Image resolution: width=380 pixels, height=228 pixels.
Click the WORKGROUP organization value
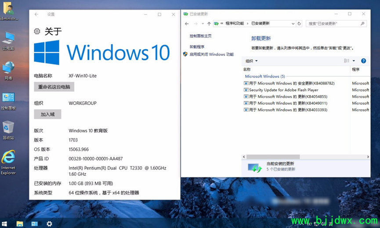pos(83,103)
